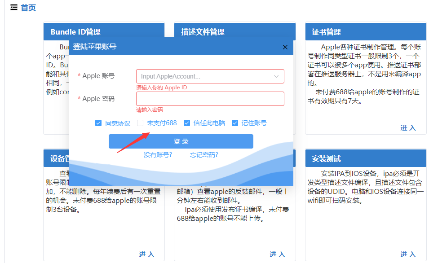Viewport: 429px width, 263px height.
Task: Select the 证书管理 card header
Action: pos(366,32)
